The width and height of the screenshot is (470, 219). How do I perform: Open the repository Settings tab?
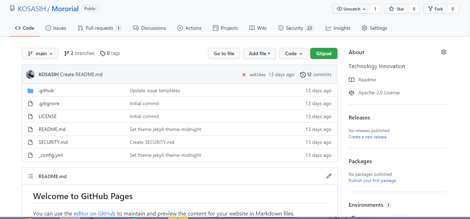(x=374, y=28)
